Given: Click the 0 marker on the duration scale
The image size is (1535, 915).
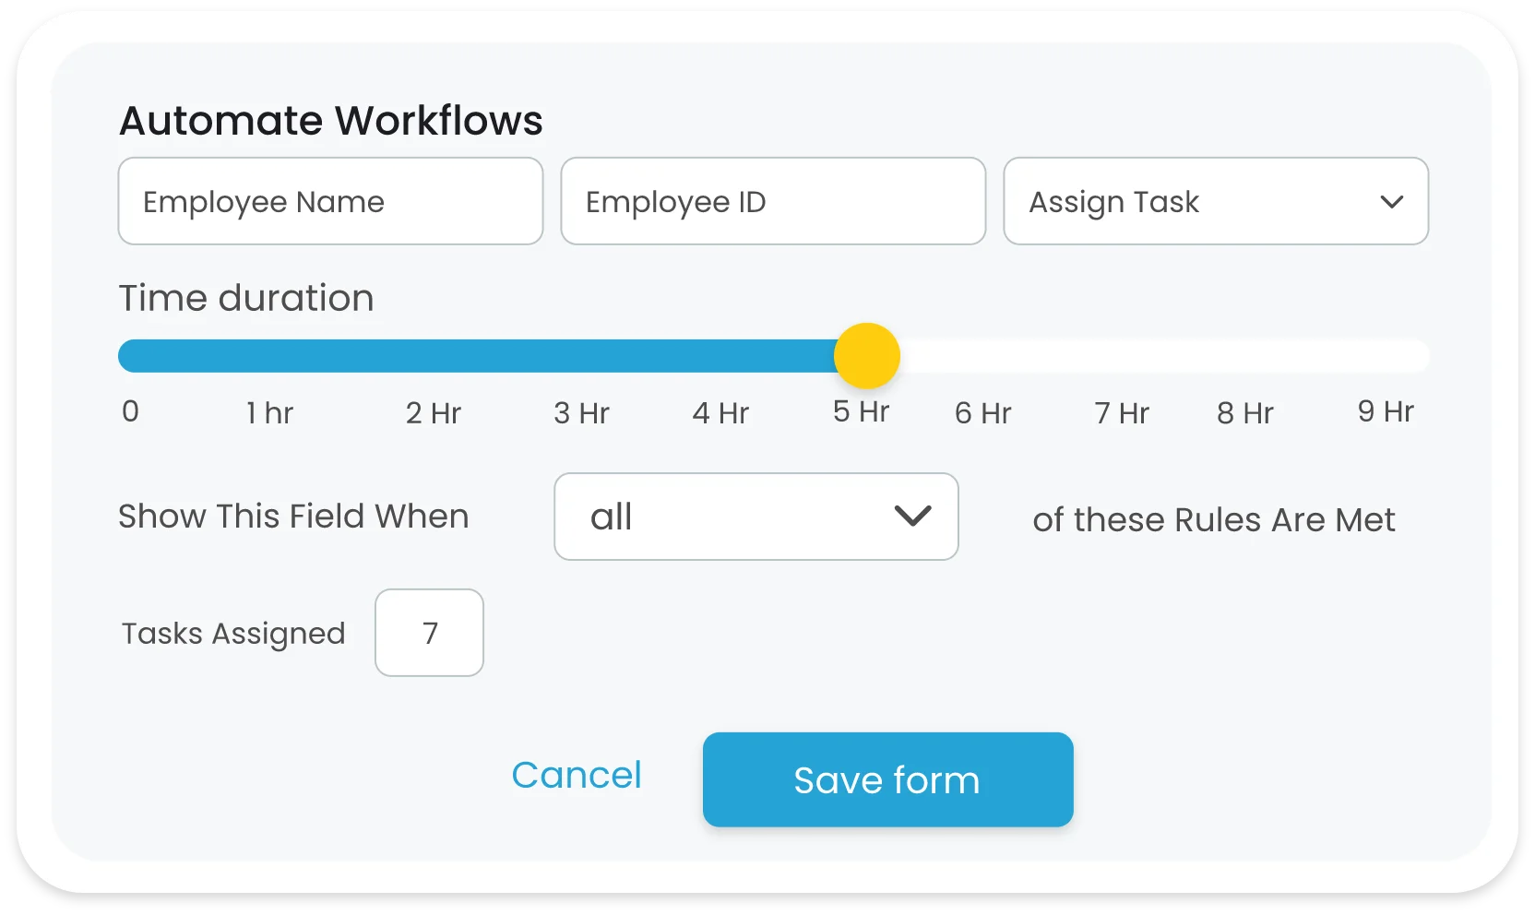Looking at the screenshot, I should click(x=130, y=412).
